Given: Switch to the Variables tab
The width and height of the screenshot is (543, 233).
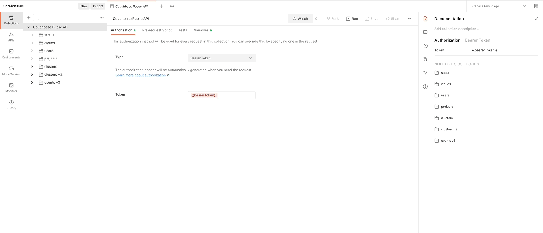Looking at the screenshot, I should pos(203,30).
